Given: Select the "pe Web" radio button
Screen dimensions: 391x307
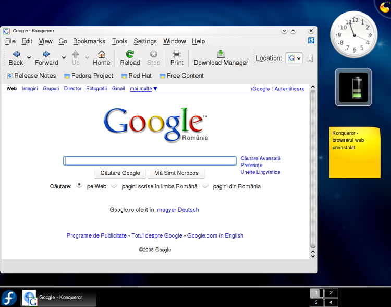Looking at the screenshot, I should click(x=79, y=185).
